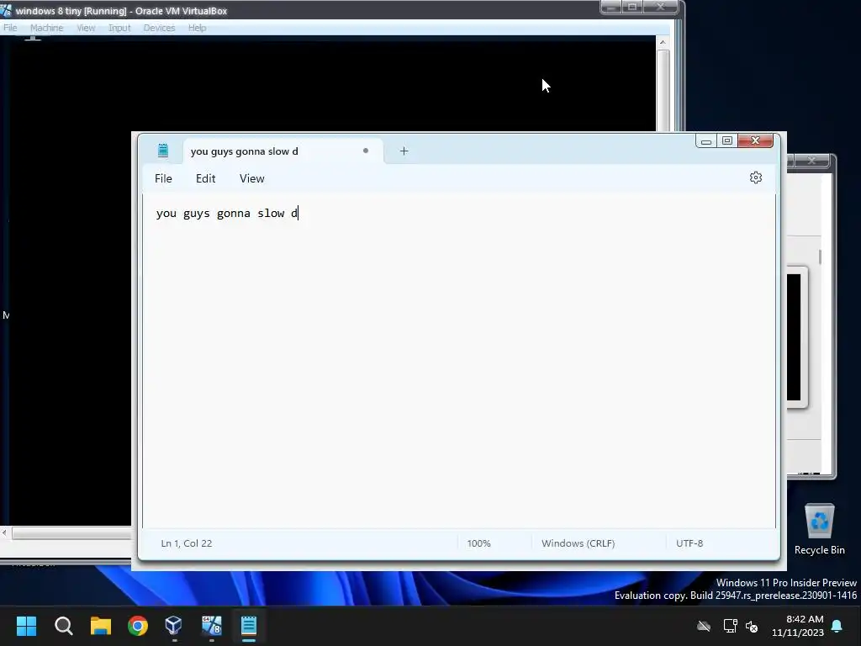The image size is (861, 646).
Task: Switch to Windows 8 VM taskbar icon
Action: 211,626
